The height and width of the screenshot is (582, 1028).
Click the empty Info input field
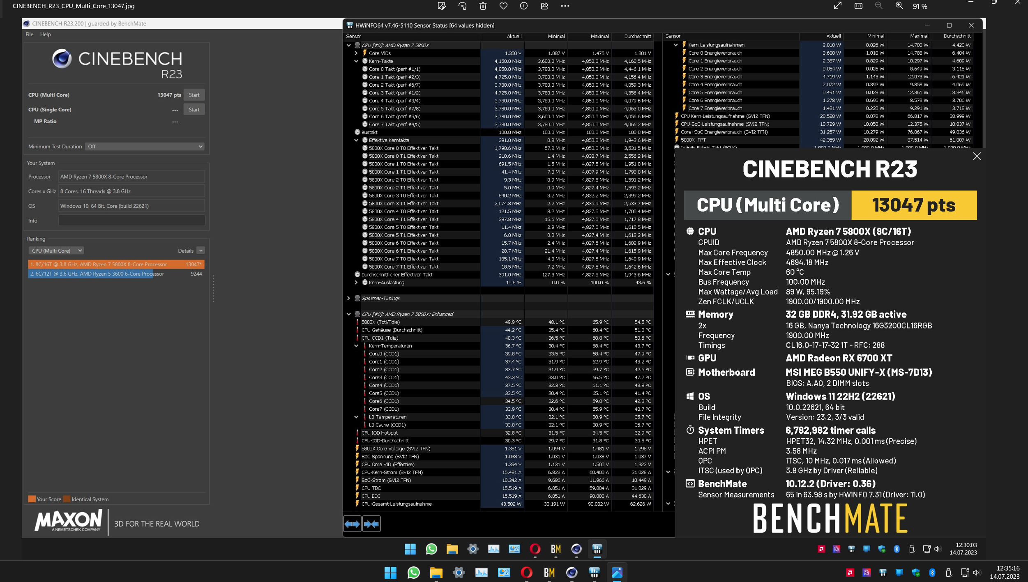[131, 221]
